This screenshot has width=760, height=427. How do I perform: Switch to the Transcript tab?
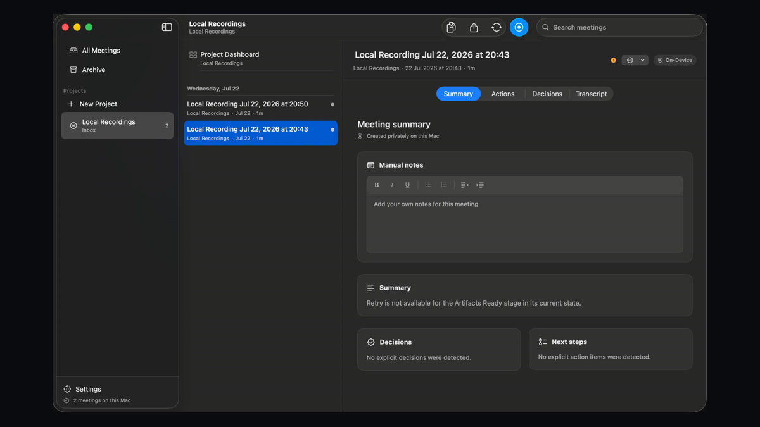pos(592,94)
